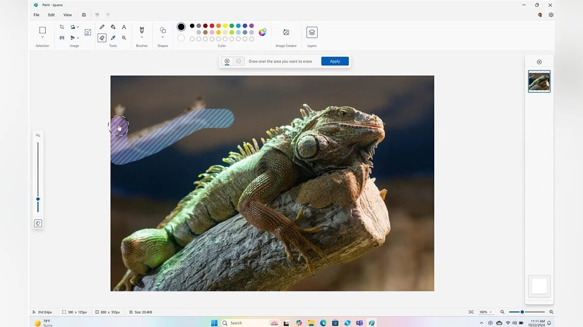The height and width of the screenshot is (327, 583).
Task: Open the Edit colors wheel
Action: pyautogui.click(x=262, y=32)
